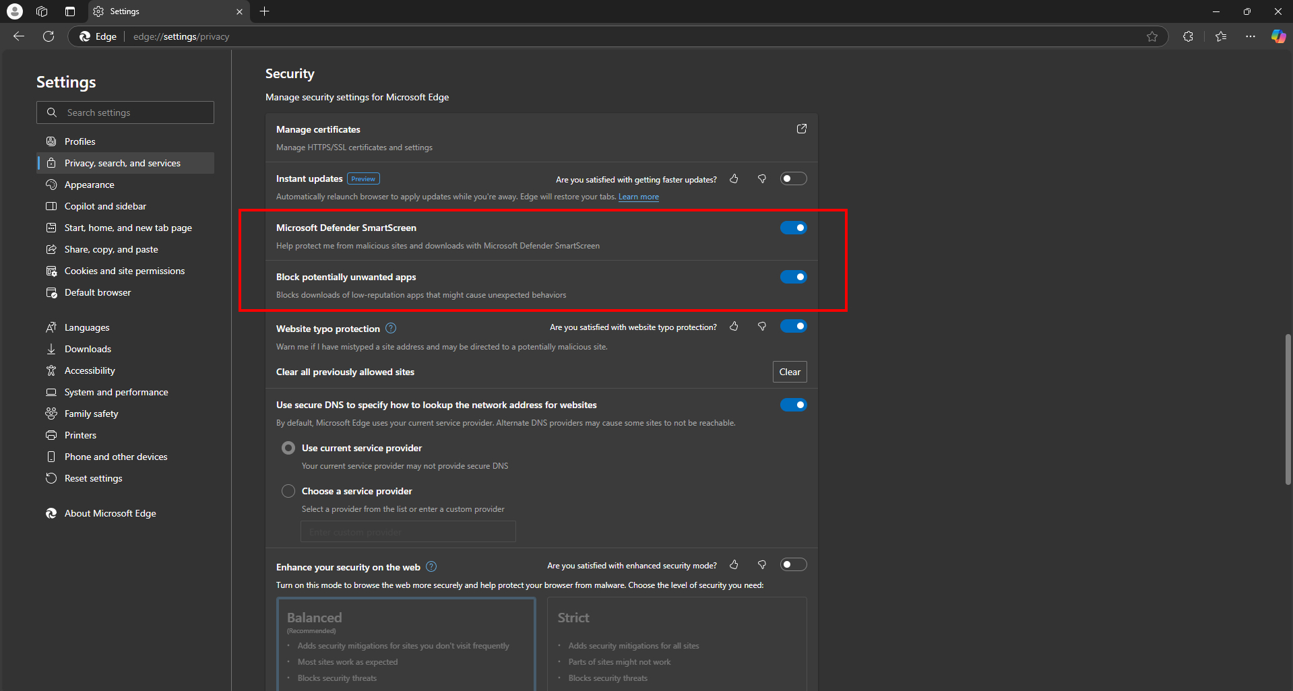Thumbs down for faster updates feedback
The height and width of the screenshot is (691, 1293).
[x=762, y=178]
